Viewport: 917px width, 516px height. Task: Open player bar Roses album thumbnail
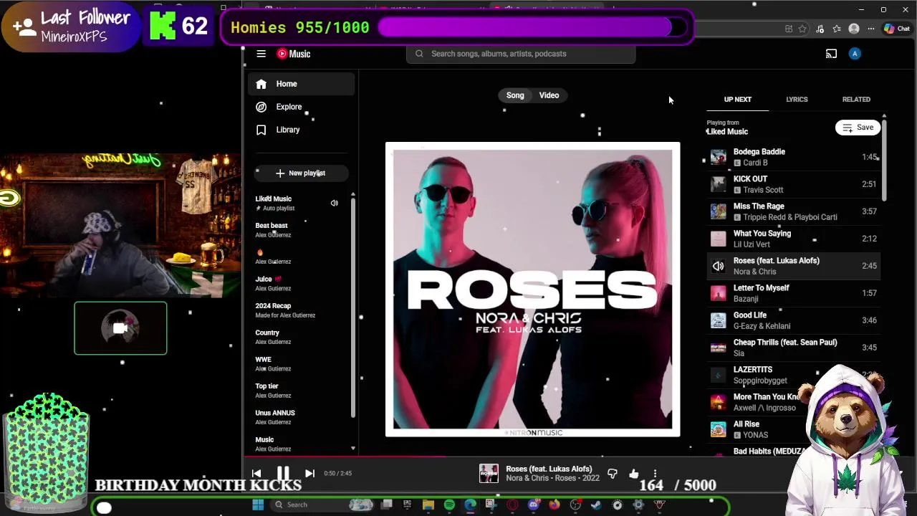coord(489,474)
